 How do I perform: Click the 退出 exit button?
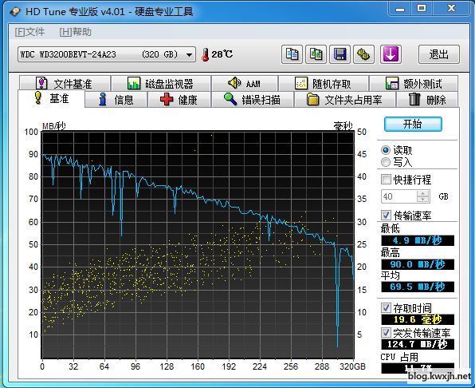[439, 54]
